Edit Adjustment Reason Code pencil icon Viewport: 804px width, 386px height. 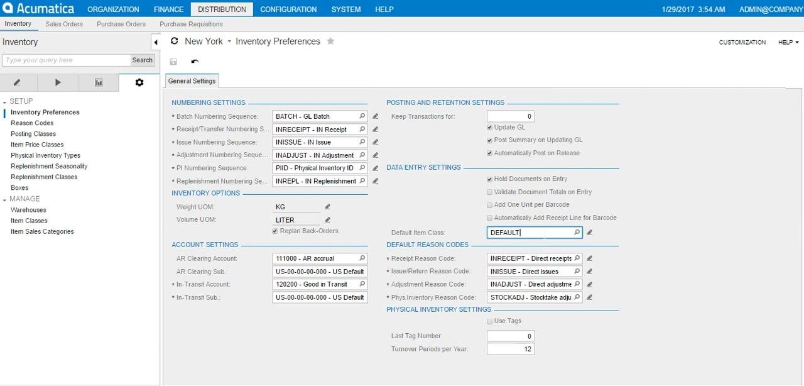[x=589, y=284]
